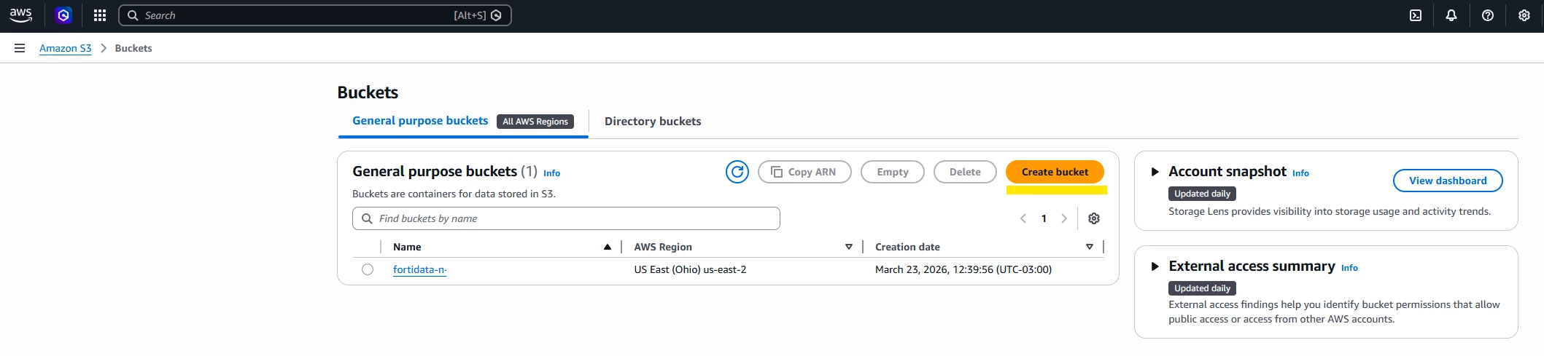Click the Updated daily badge under Account snapshot

point(1202,194)
